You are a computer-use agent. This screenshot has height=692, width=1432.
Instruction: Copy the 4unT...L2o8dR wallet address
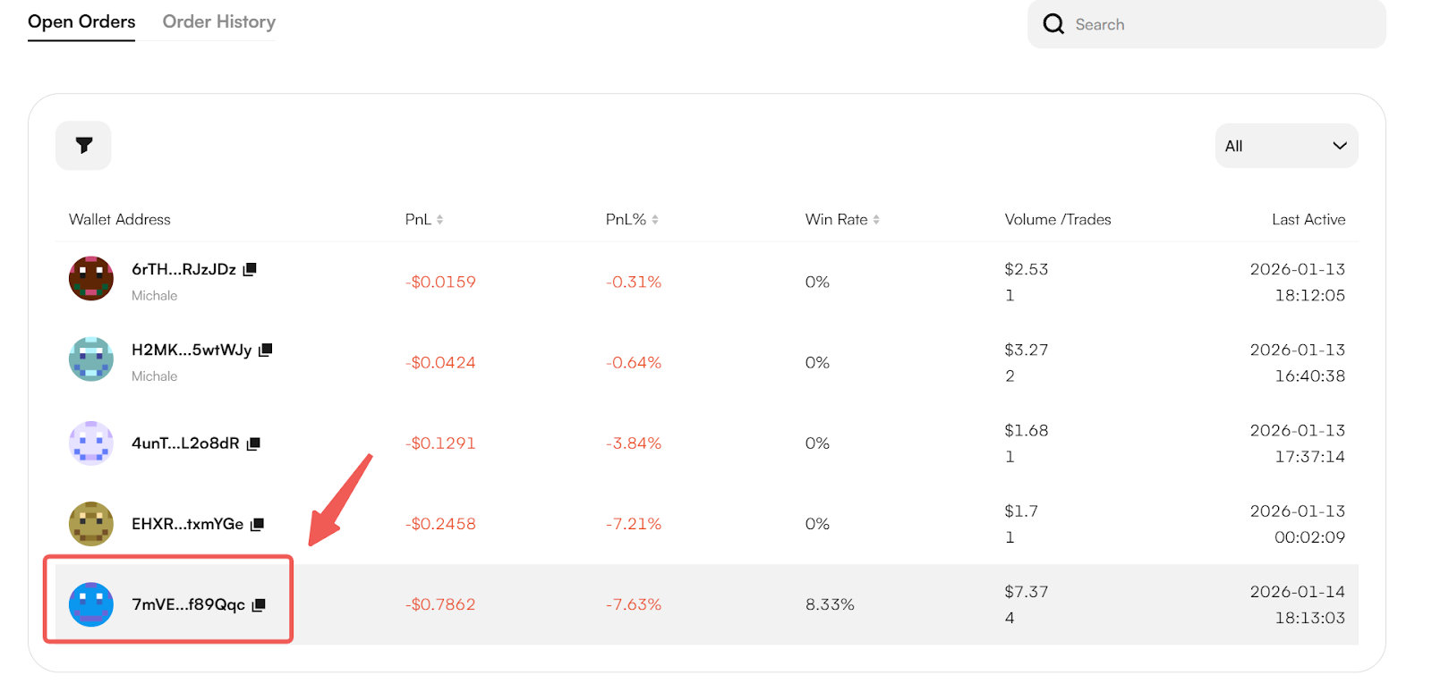point(254,443)
